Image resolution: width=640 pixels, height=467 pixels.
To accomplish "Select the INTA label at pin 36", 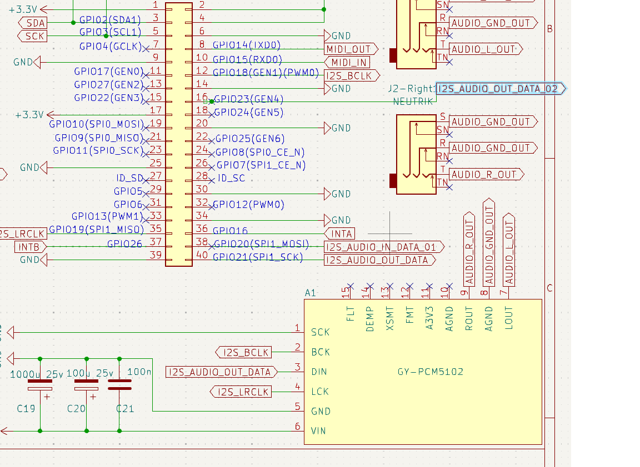I will point(341,233).
